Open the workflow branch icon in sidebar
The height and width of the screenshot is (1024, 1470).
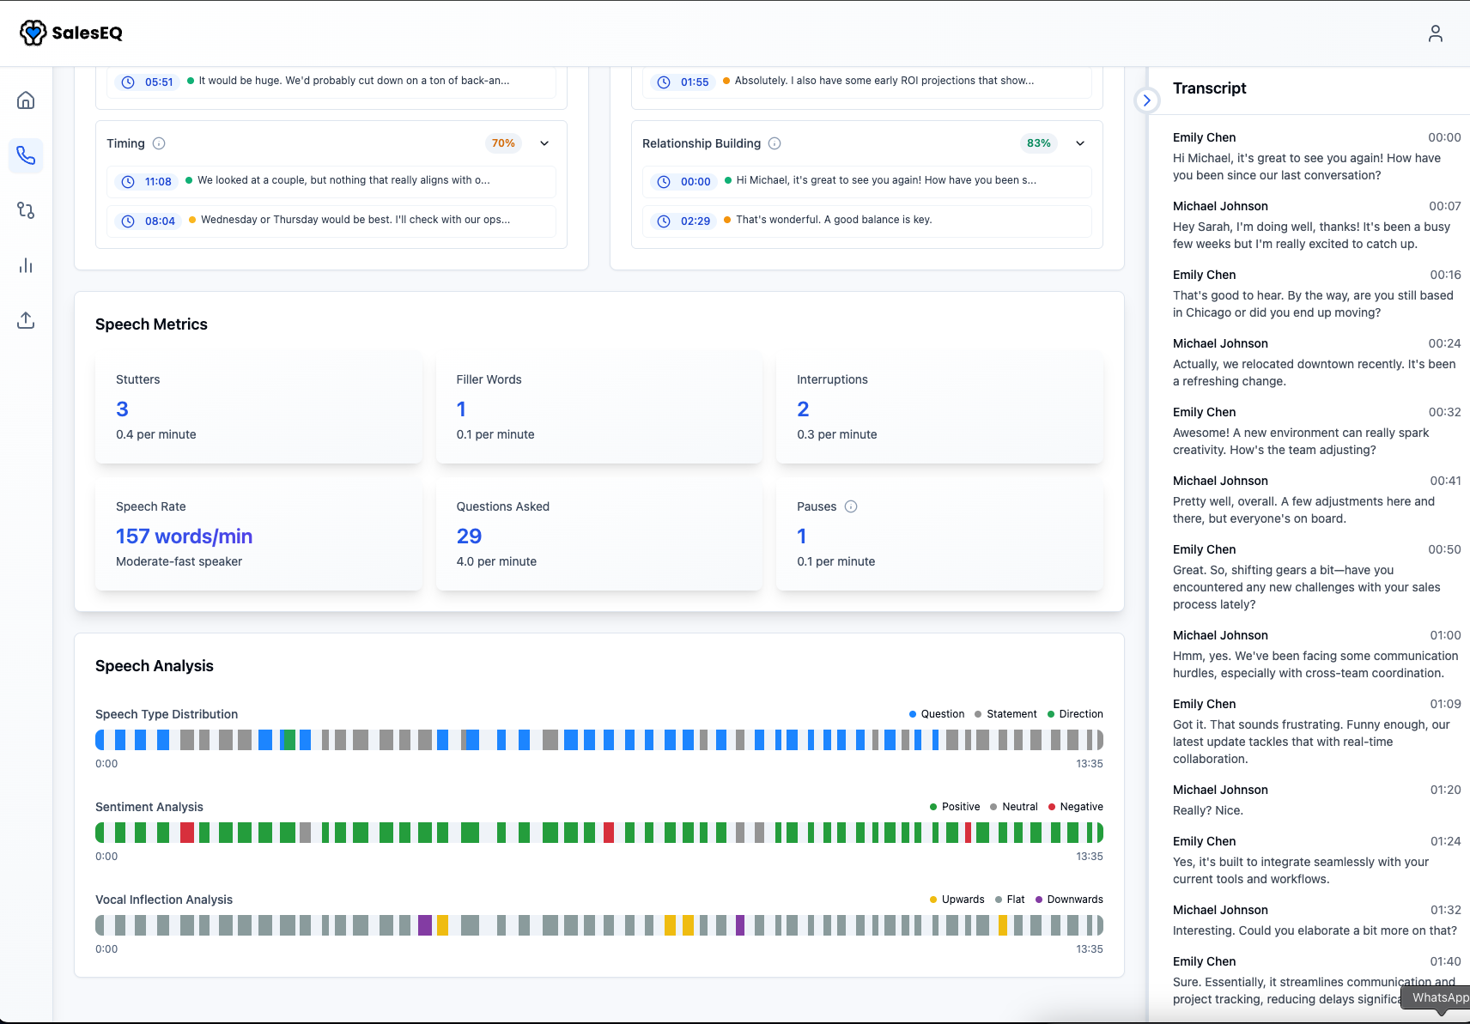pos(26,210)
